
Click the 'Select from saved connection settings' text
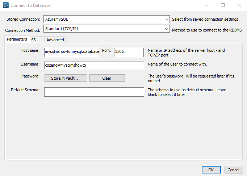pyautogui.click(x=205, y=19)
